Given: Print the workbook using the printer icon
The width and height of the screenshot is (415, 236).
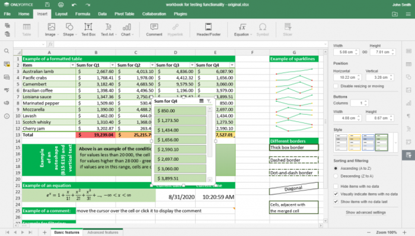Looking at the screenshot, I should pos(61,5).
